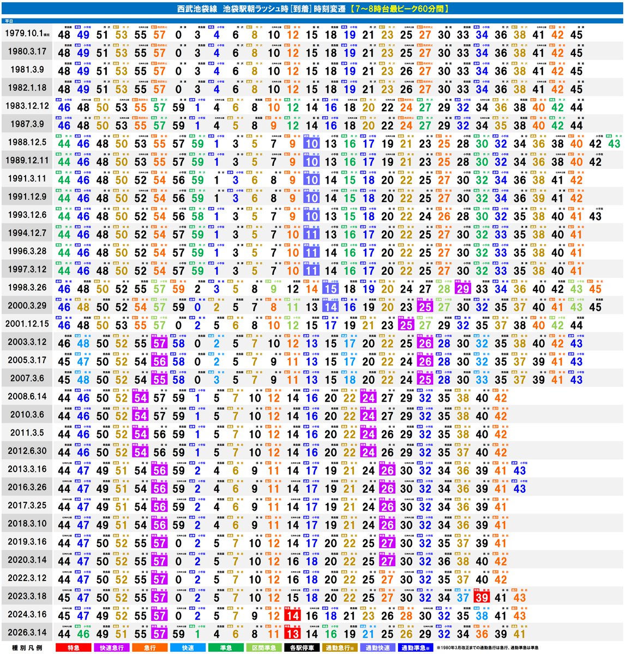
Task: Select the 2023.3.18 row date
Action: tap(27, 596)
